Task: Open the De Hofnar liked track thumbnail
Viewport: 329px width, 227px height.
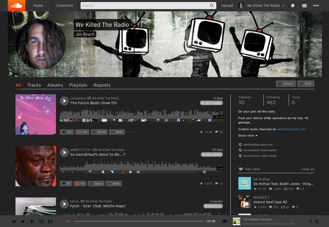Action: pos(244,183)
